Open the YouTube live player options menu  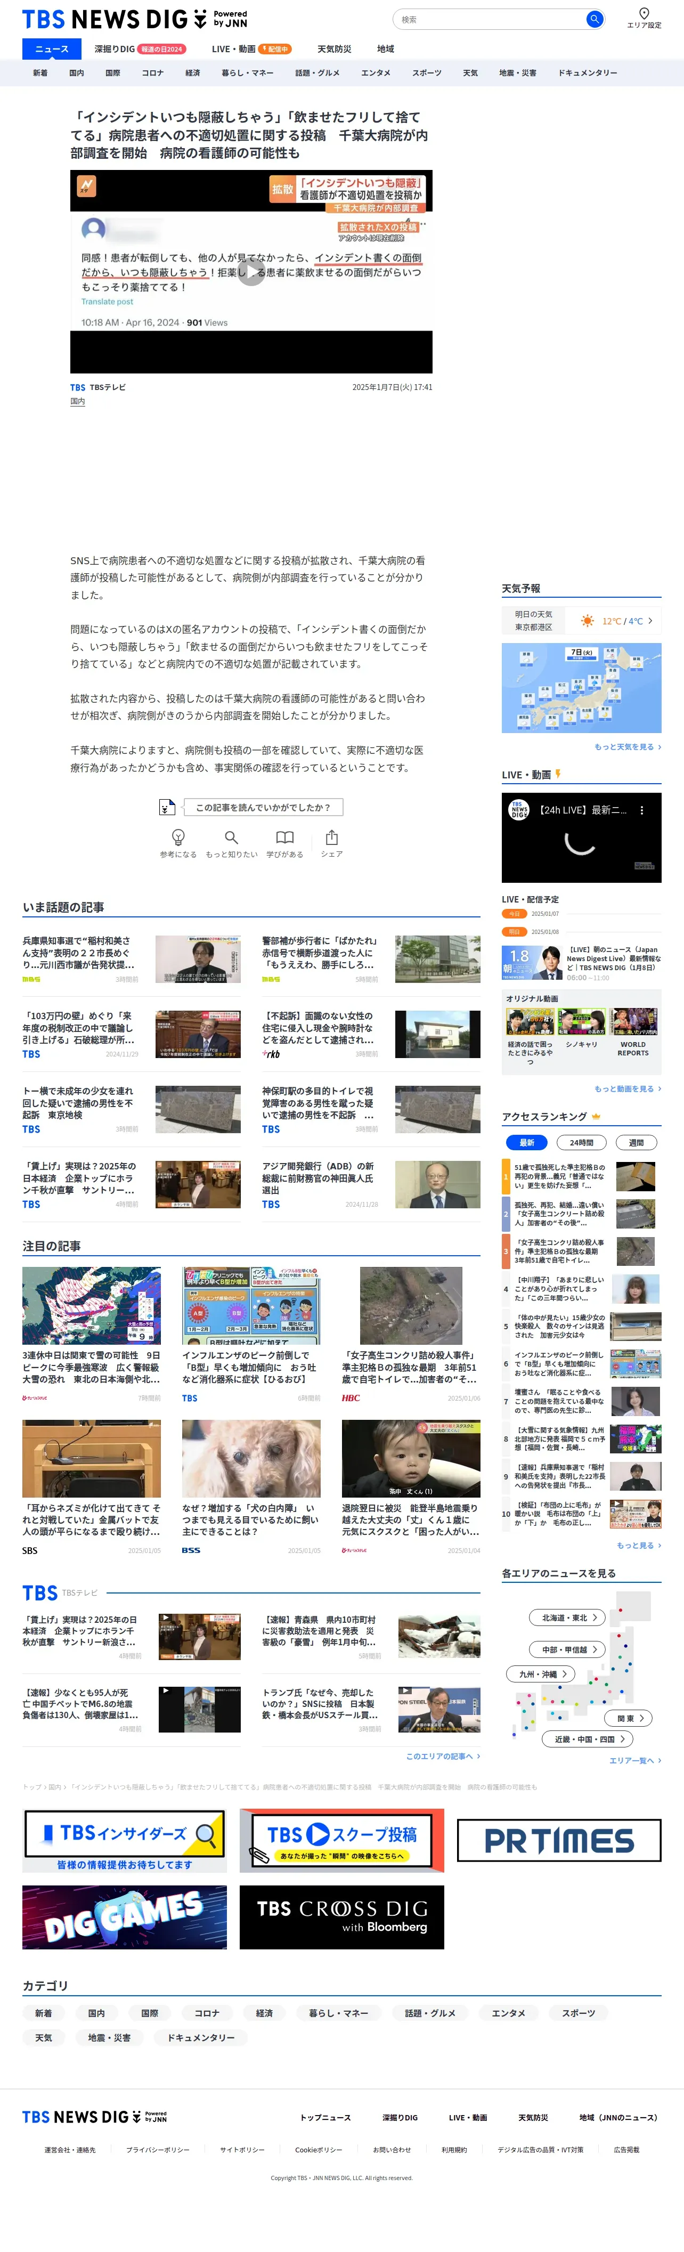[x=642, y=810]
